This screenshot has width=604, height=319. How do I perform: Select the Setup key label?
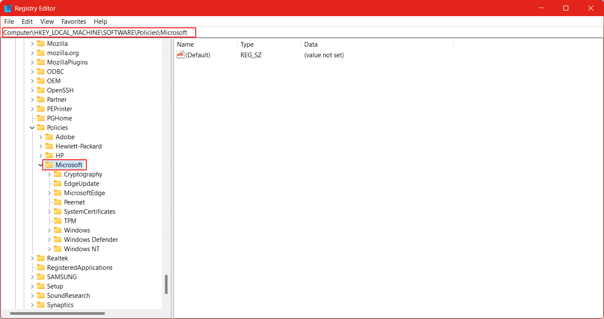pyautogui.click(x=55, y=286)
